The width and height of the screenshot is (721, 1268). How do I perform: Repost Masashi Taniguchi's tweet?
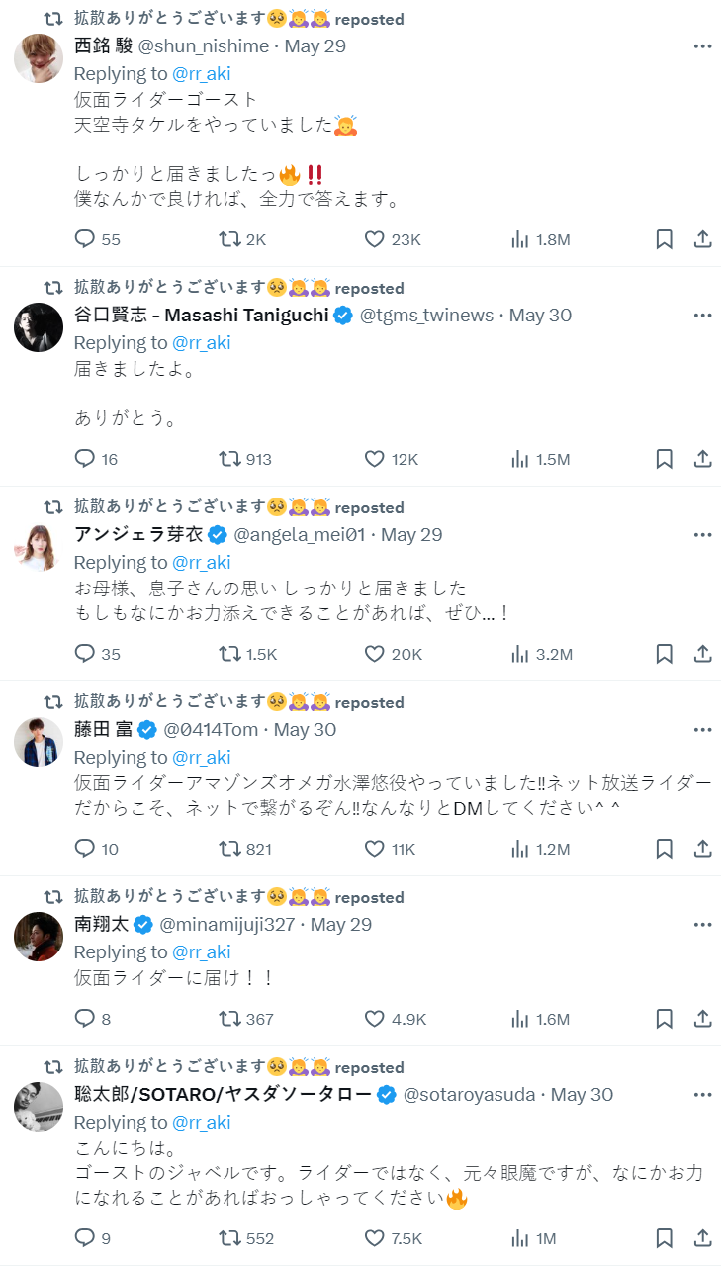coord(229,459)
